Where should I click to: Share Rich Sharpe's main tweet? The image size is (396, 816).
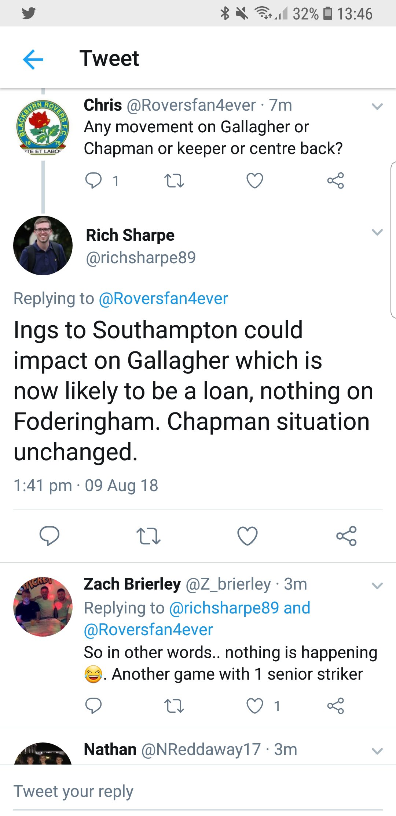346,536
